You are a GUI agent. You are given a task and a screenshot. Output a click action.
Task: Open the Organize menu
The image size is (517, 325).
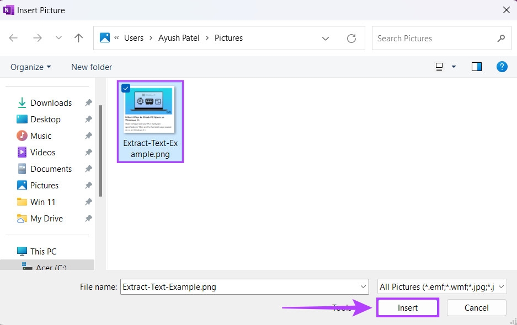[x=31, y=67]
